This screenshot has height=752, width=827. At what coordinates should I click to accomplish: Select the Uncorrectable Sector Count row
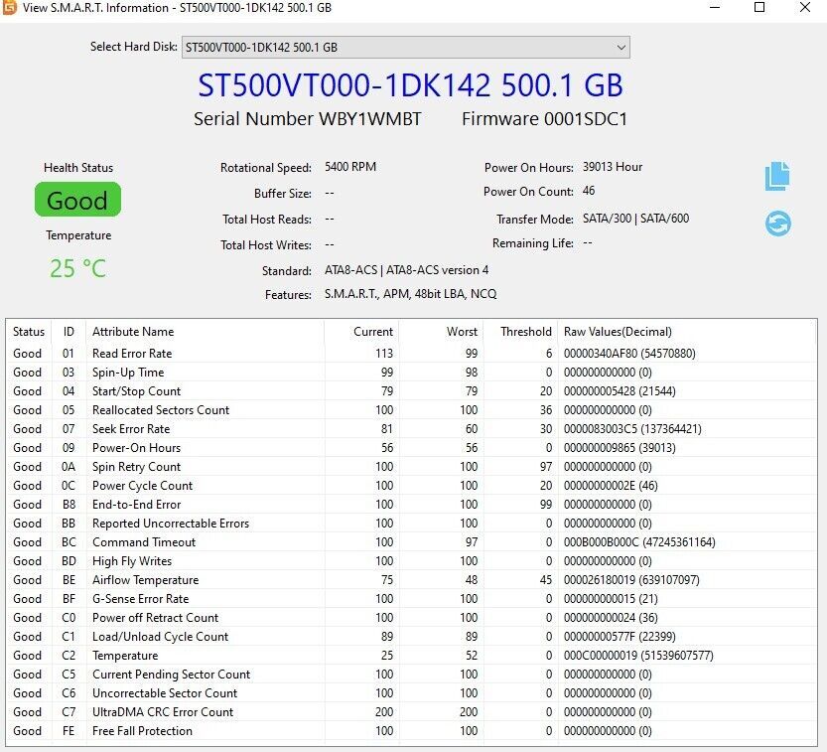pos(411,693)
